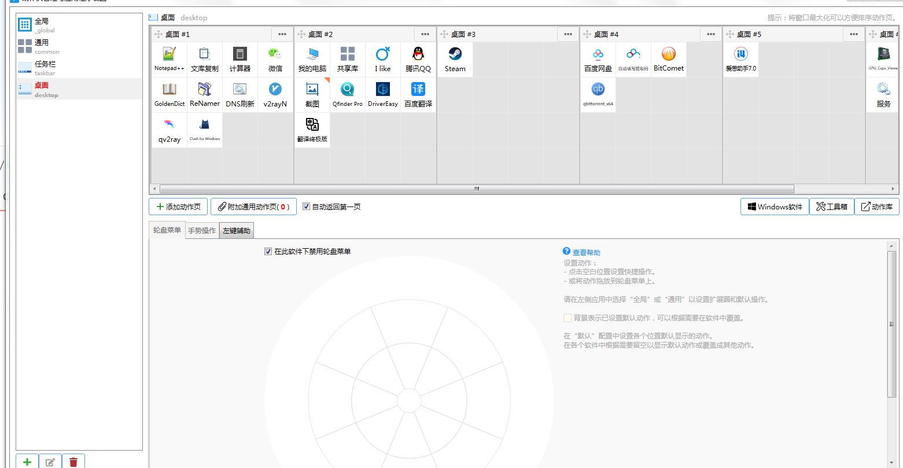The height and width of the screenshot is (468, 903).
Task: Open options menu for 桌面 #3
Action: pos(567,34)
